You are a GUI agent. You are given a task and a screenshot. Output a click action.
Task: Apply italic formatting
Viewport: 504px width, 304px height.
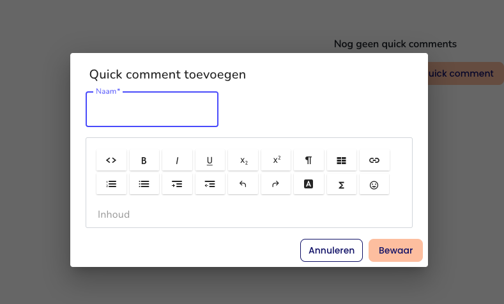click(x=177, y=160)
